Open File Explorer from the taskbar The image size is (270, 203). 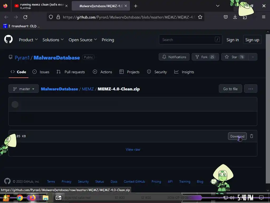tap(45, 198)
